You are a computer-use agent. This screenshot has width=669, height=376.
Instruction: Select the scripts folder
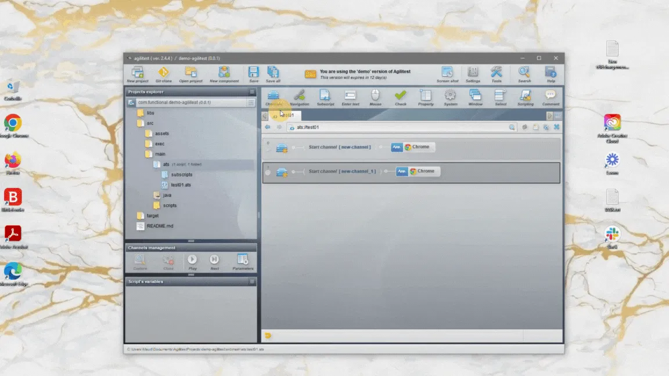tap(165, 205)
